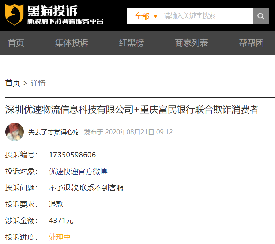Viewport: 275px width, 244px height.
Task: Click the 首页 breadcrumb link
Action: pyautogui.click(x=12, y=83)
